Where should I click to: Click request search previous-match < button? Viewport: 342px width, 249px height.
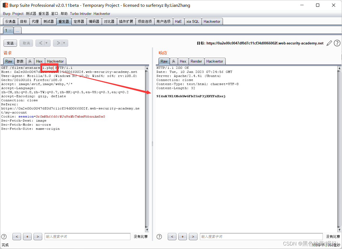click(x=17, y=237)
